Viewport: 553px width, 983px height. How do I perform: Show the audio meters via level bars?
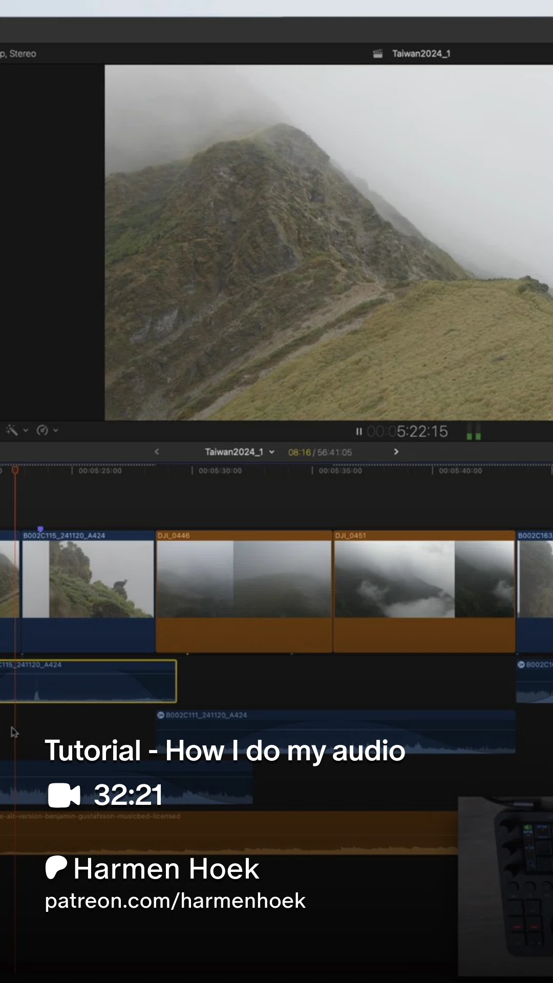[474, 432]
